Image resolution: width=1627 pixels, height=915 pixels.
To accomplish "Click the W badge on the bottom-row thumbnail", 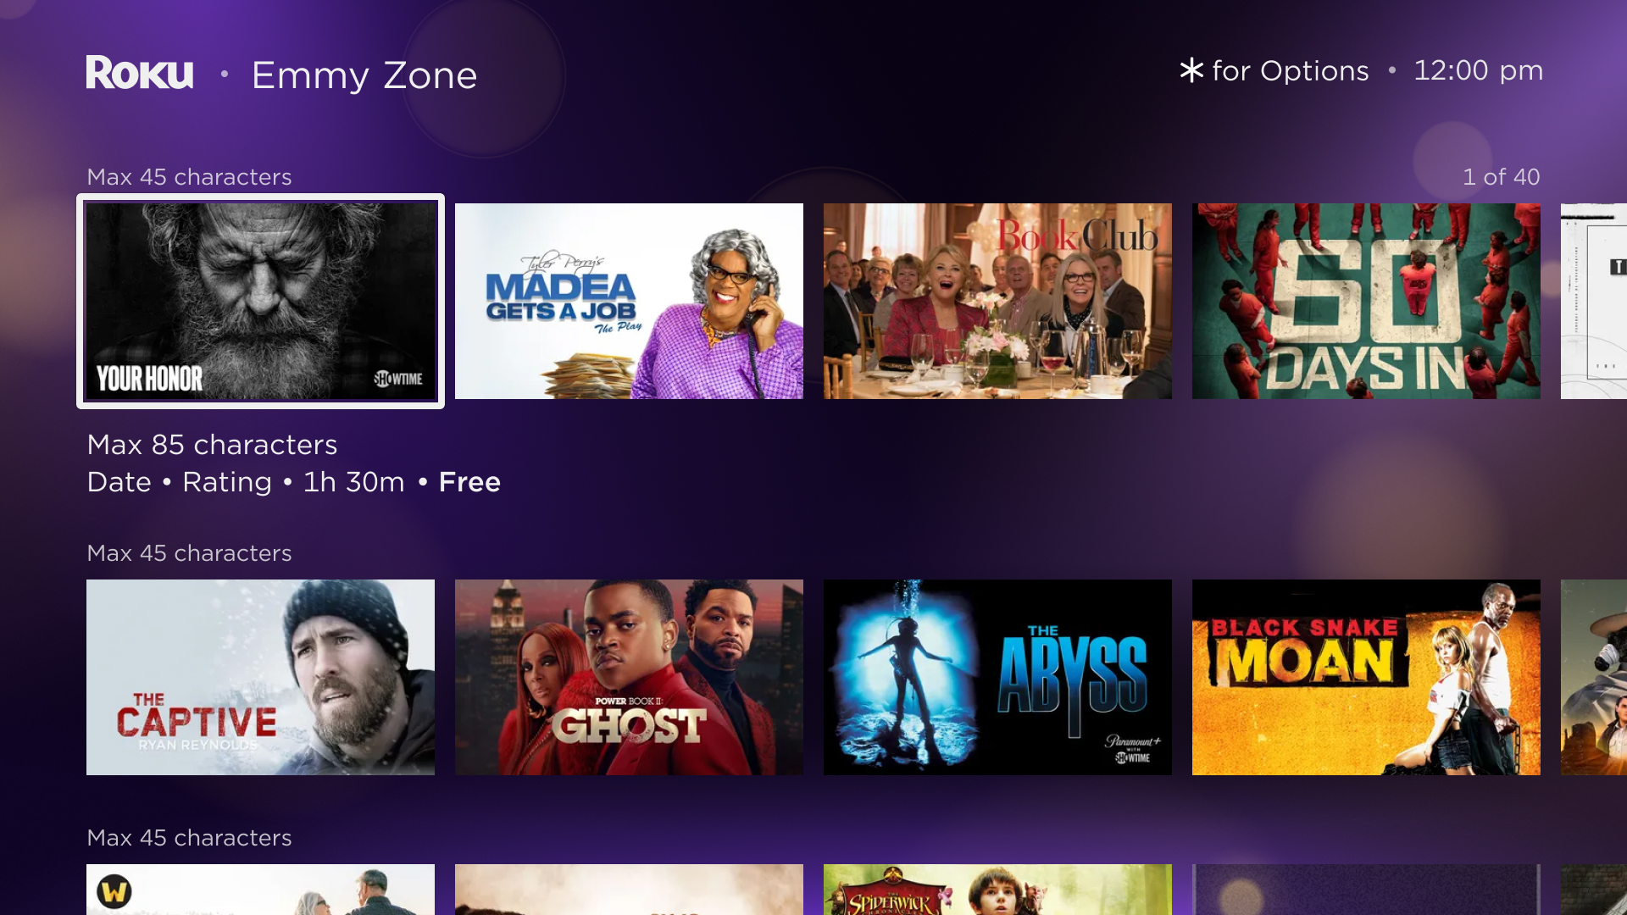I will pyautogui.click(x=114, y=891).
